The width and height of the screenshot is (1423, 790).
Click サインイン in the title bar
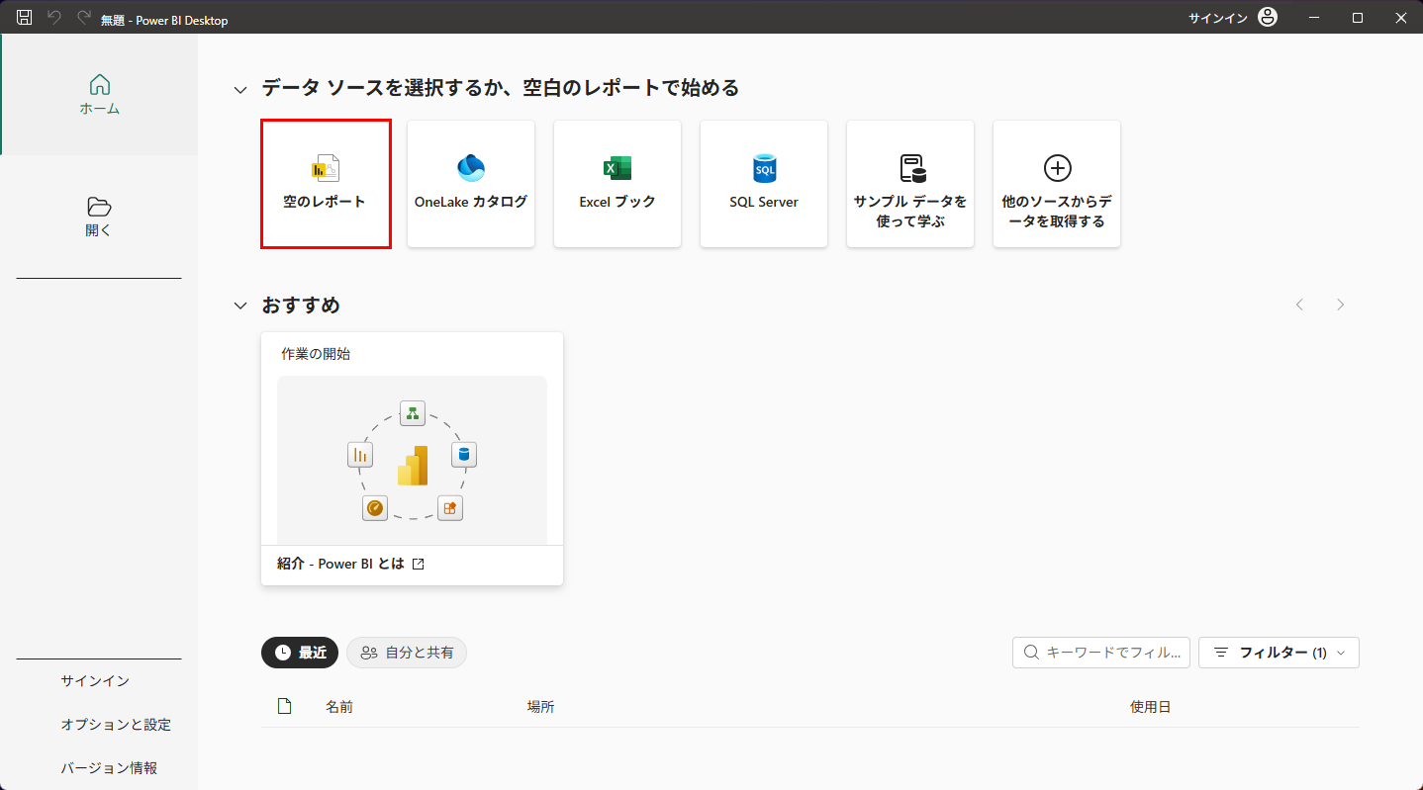click(1218, 18)
